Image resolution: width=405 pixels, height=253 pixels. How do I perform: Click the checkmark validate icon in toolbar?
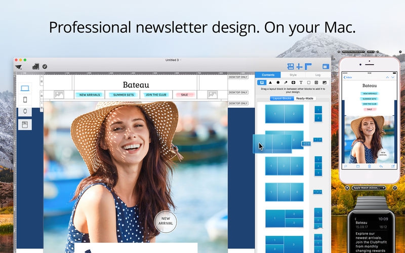tap(45, 67)
